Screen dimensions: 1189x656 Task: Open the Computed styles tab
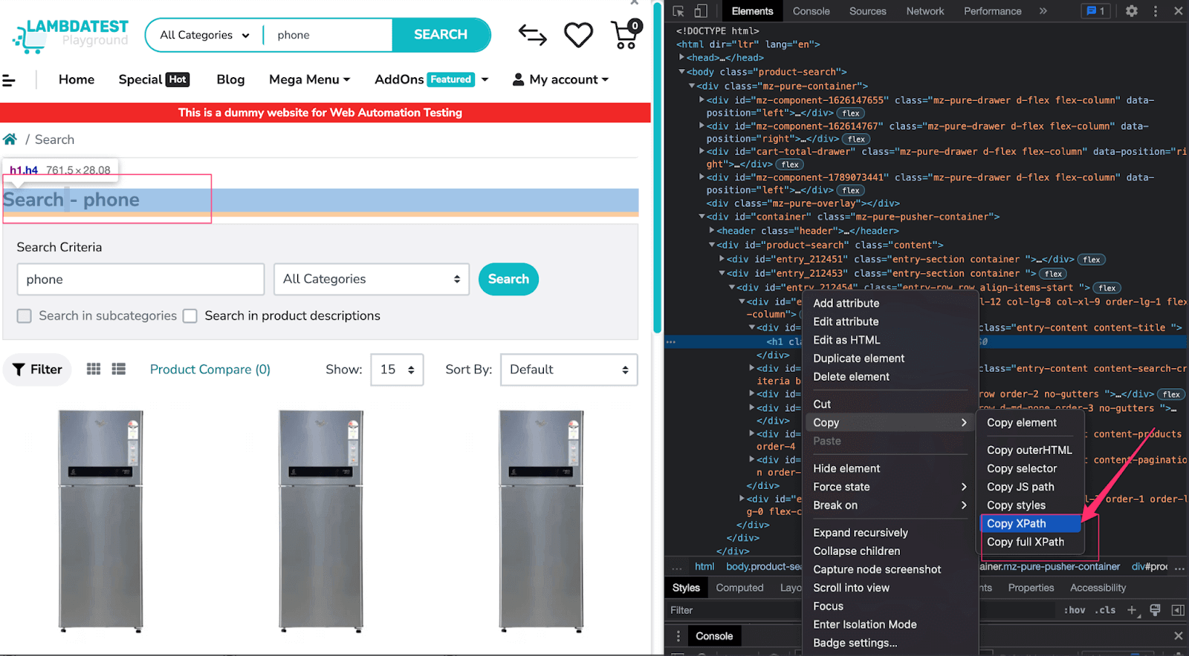tap(739, 588)
